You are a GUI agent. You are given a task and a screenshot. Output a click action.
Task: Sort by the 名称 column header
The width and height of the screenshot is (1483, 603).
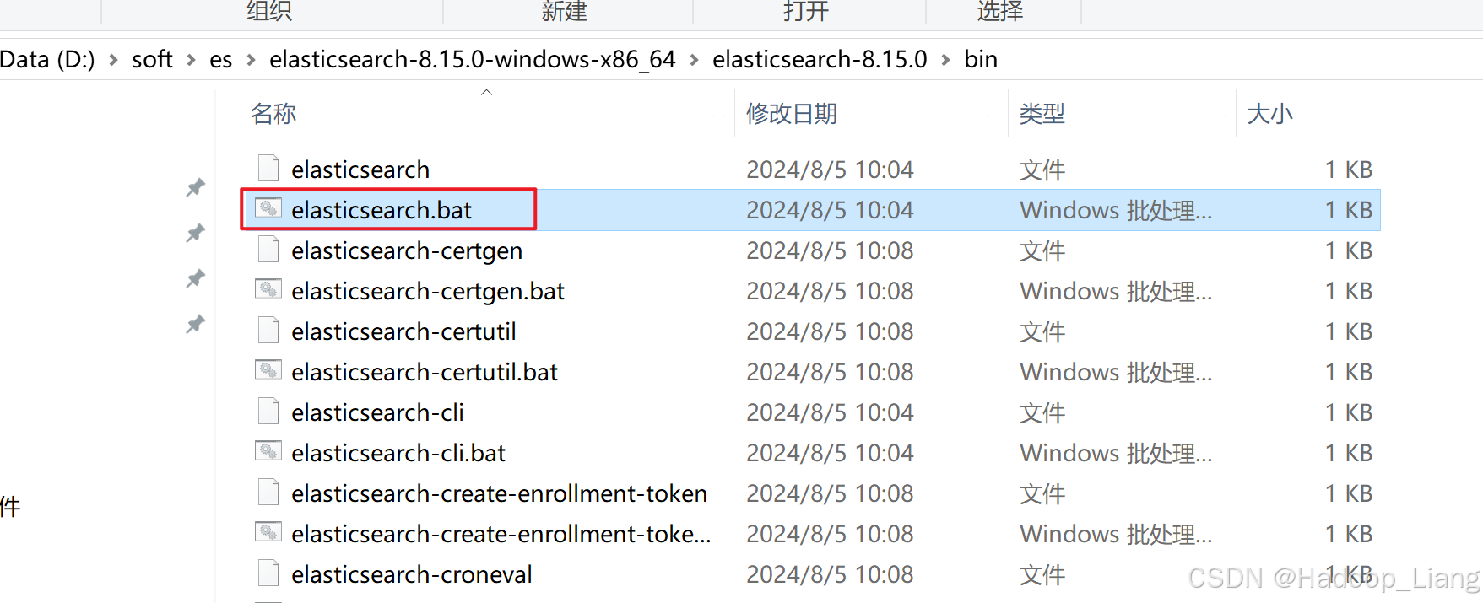(273, 114)
